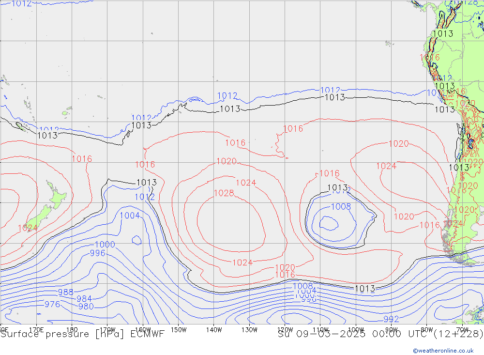Click the 180 longitude label

pyautogui.click(x=72, y=330)
